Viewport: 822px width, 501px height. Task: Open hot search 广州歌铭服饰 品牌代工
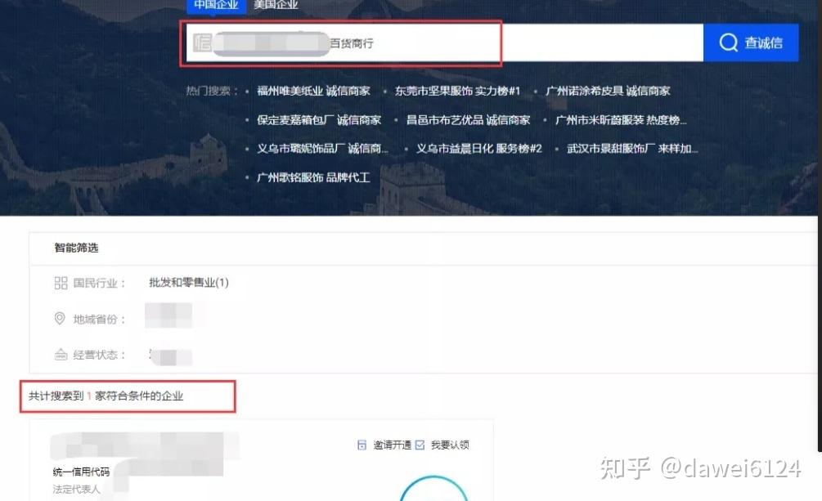tap(313, 177)
